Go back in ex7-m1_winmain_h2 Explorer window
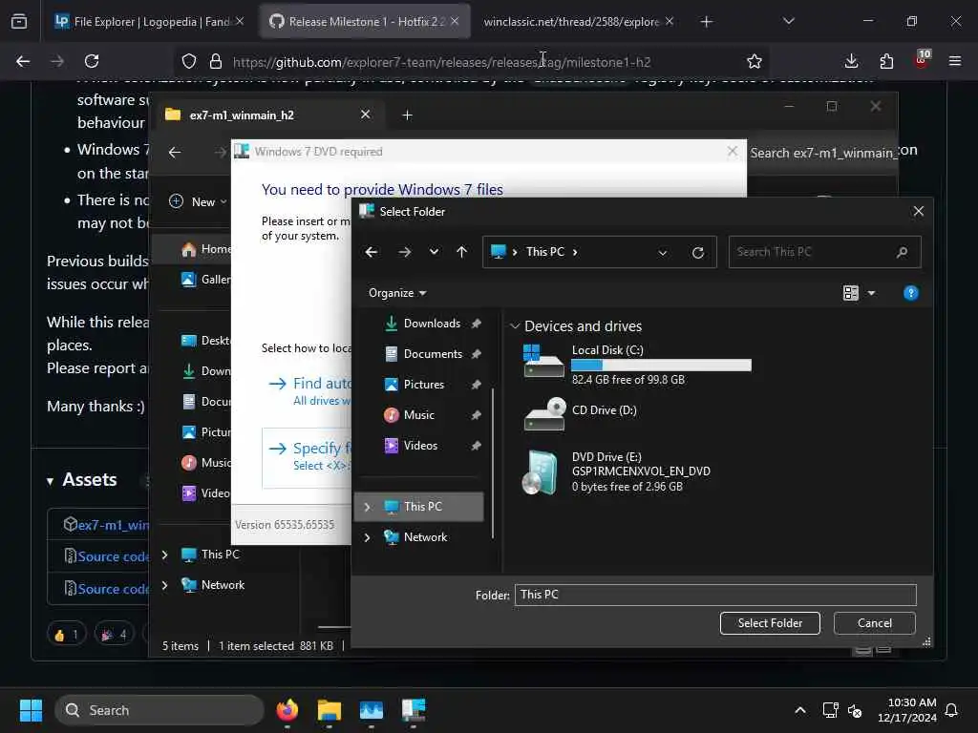 (175, 153)
